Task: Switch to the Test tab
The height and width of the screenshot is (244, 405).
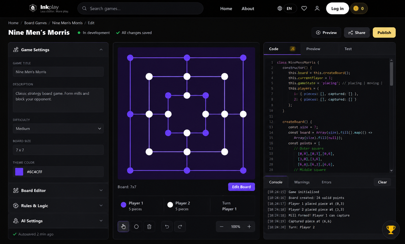Action: pyautogui.click(x=348, y=49)
